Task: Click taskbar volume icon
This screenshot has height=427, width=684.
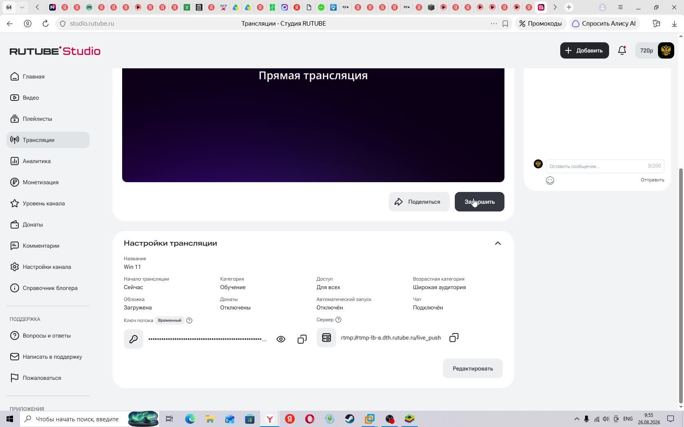Action: tap(606, 419)
